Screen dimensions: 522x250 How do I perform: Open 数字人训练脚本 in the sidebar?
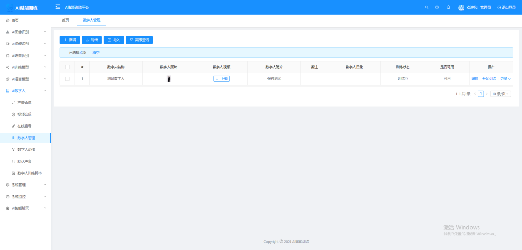[29, 173]
